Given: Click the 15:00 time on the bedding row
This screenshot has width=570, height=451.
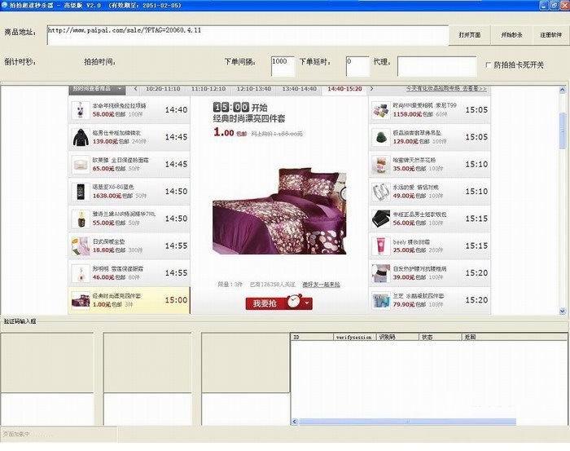Looking at the screenshot, I should point(176,300).
